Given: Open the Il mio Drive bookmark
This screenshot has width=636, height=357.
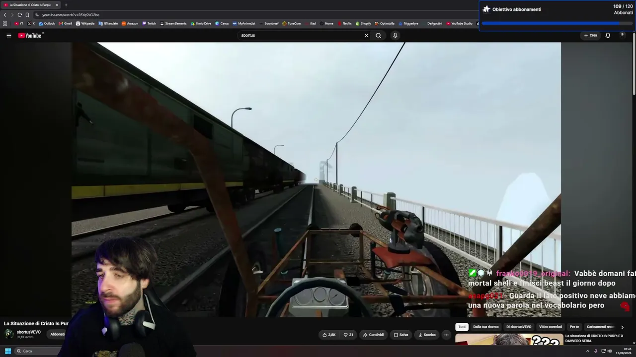Looking at the screenshot, I should click(201, 23).
